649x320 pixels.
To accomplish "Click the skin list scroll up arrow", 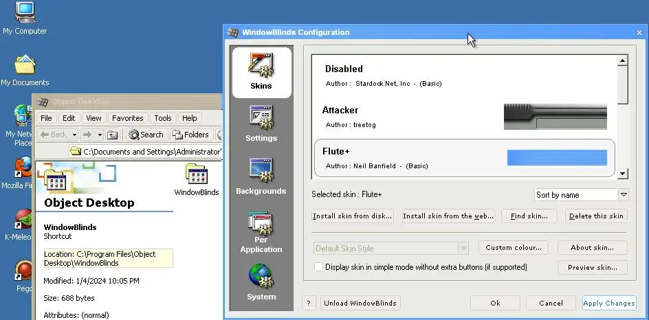I will pyautogui.click(x=622, y=61).
